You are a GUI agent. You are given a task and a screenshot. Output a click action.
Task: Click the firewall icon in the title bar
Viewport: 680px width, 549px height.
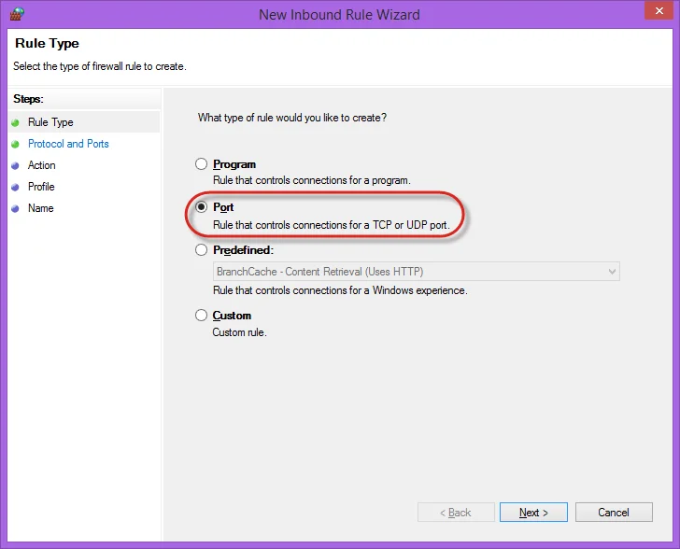tap(15, 14)
